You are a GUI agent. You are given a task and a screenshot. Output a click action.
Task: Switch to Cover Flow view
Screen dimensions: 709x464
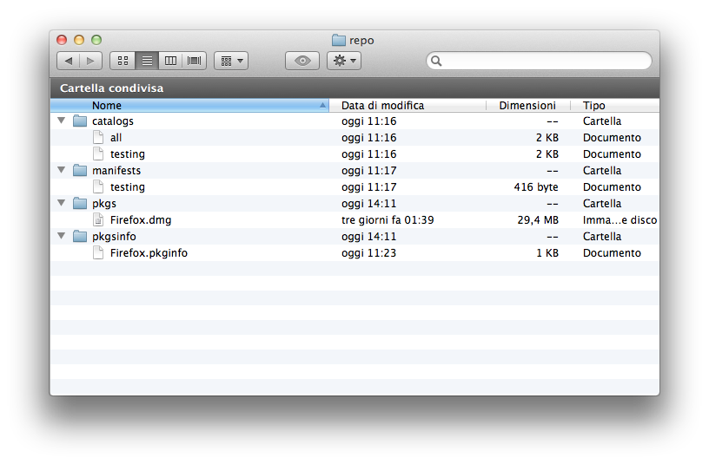coord(195,61)
